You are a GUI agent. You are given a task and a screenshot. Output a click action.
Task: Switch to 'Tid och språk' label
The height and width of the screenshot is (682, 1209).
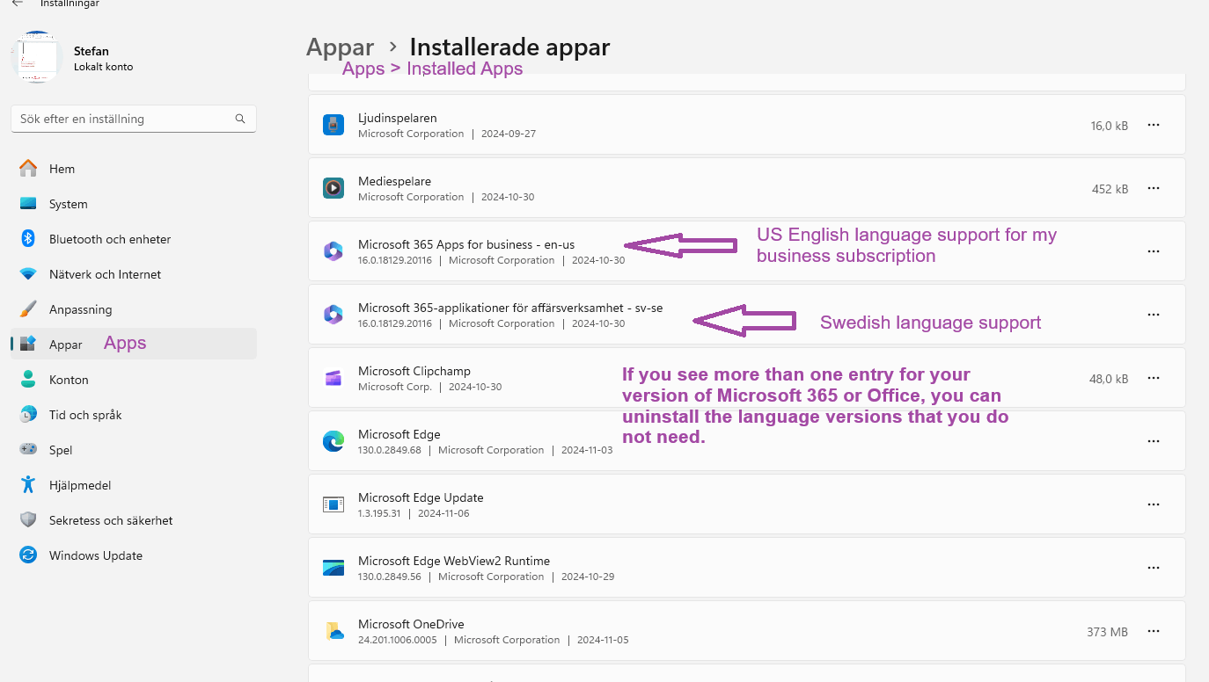point(85,415)
